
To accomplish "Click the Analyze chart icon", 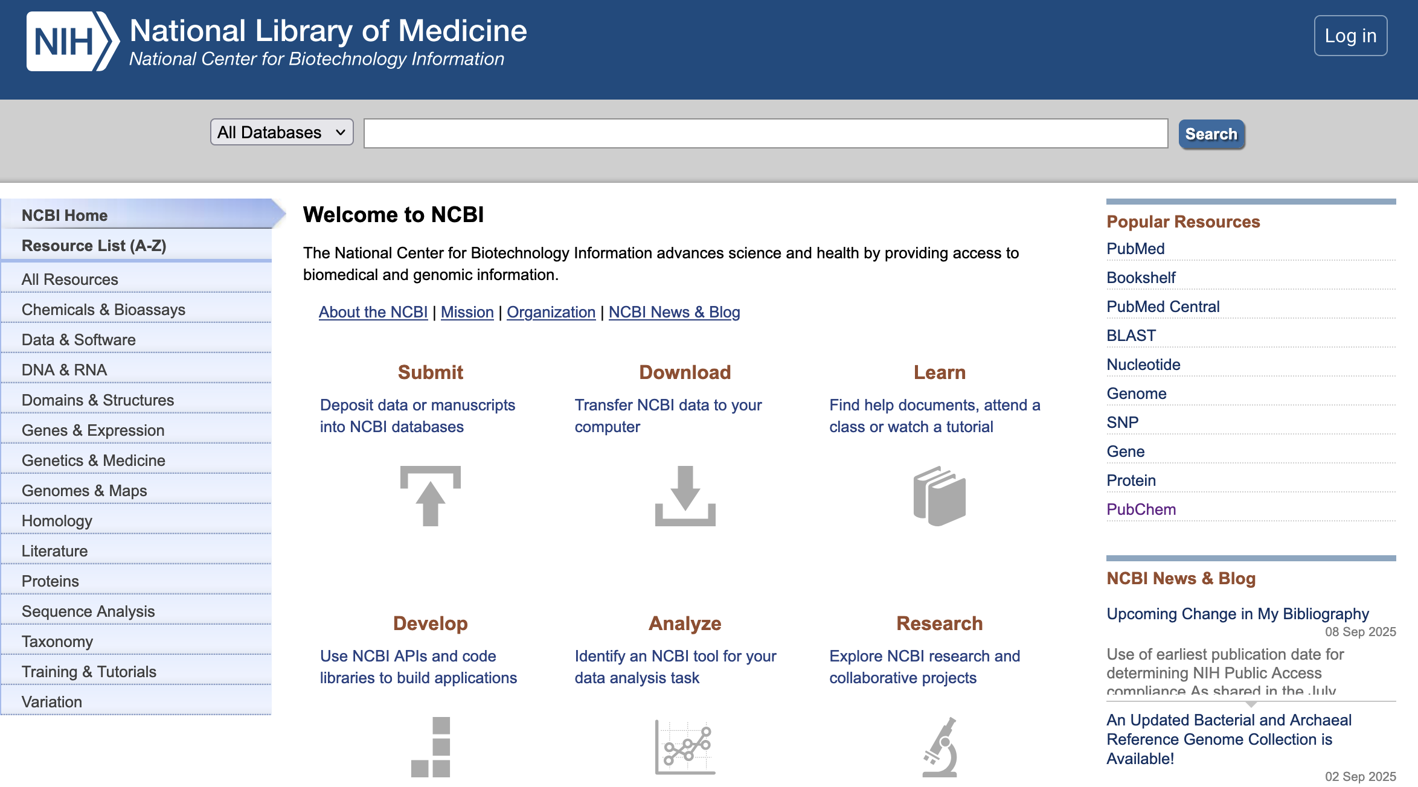I will tap(685, 747).
